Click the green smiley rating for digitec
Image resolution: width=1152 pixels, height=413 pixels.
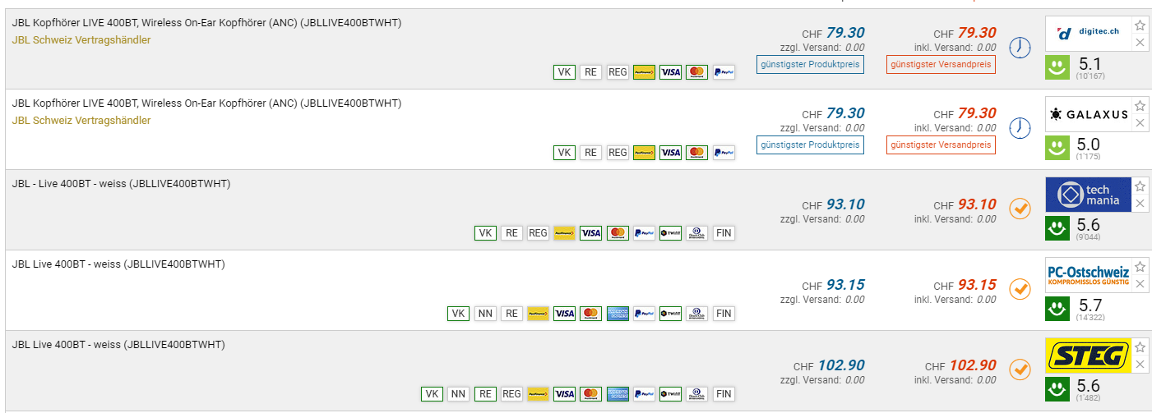pyautogui.click(x=1057, y=67)
